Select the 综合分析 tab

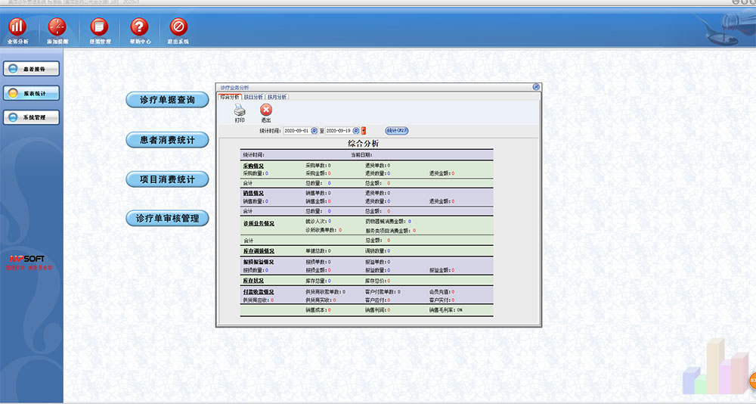229,97
